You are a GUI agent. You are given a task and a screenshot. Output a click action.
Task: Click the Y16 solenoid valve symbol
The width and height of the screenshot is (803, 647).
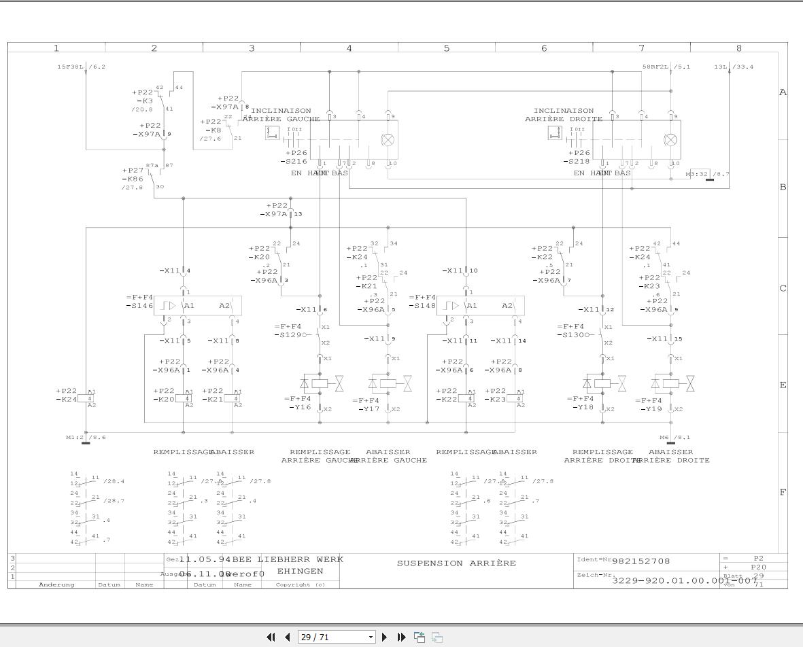[322, 383]
